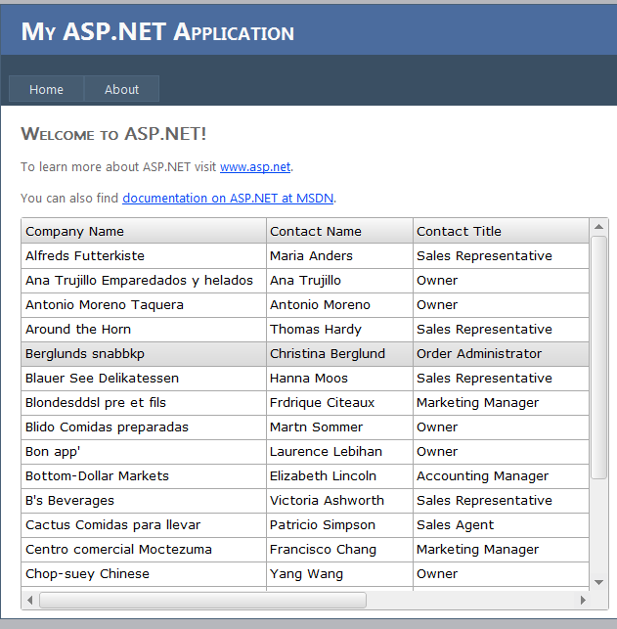Click Marketing Manager in Frdrique Citeaux row
617x629 pixels.
point(501,403)
